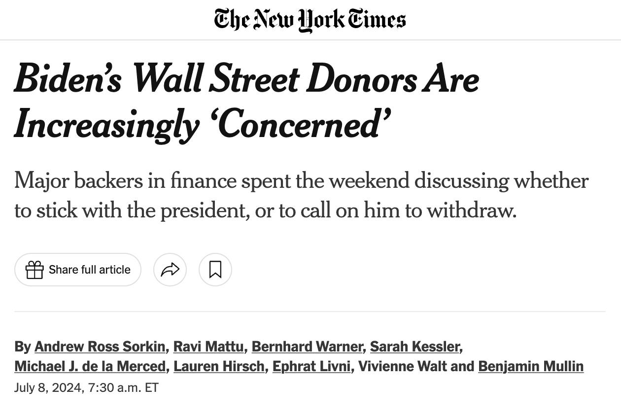
Task: Click the gift icon in share button
Action: coord(34,270)
